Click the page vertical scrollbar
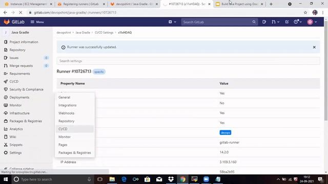Viewport: 328px width, 184px height. [326, 71]
